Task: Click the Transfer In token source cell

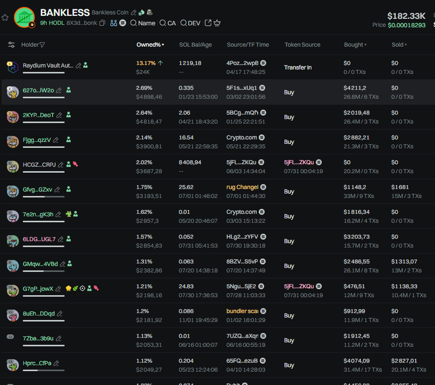Action: pos(297,67)
